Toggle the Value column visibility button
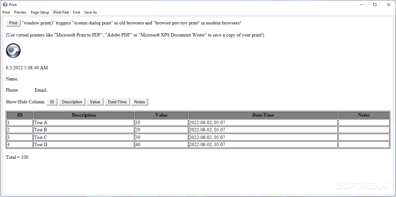The width and height of the screenshot is (396, 197). coord(95,102)
